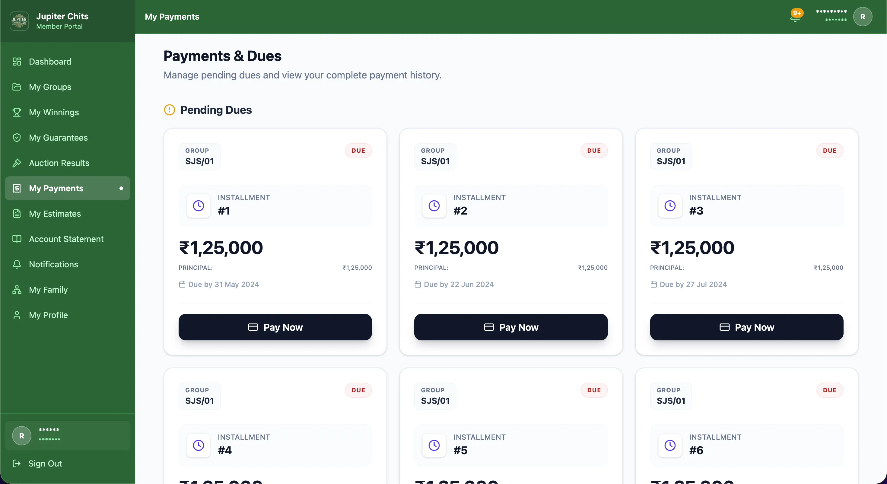Click the Sign Out arrow icon

pos(17,463)
